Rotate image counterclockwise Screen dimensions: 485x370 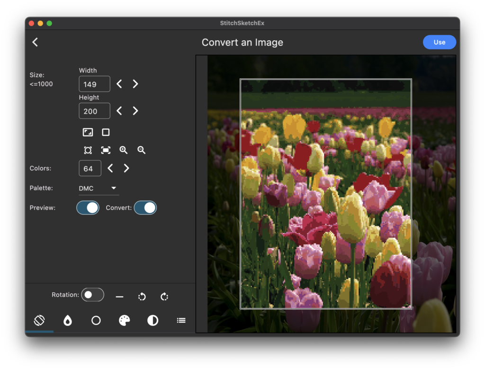[x=142, y=297]
